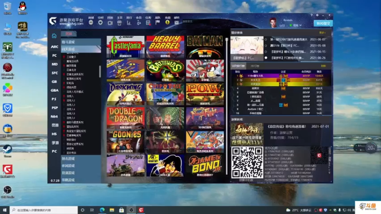The image size is (381, 214).
Task: Expand the role-playing games category
Action: 80,173
